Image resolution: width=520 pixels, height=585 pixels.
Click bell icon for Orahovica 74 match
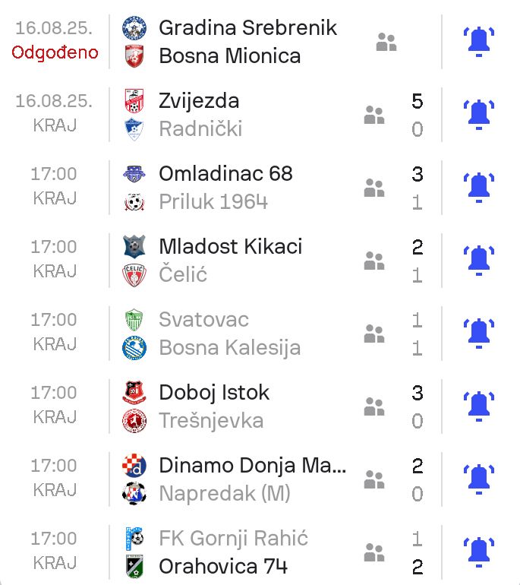click(x=478, y=552)
